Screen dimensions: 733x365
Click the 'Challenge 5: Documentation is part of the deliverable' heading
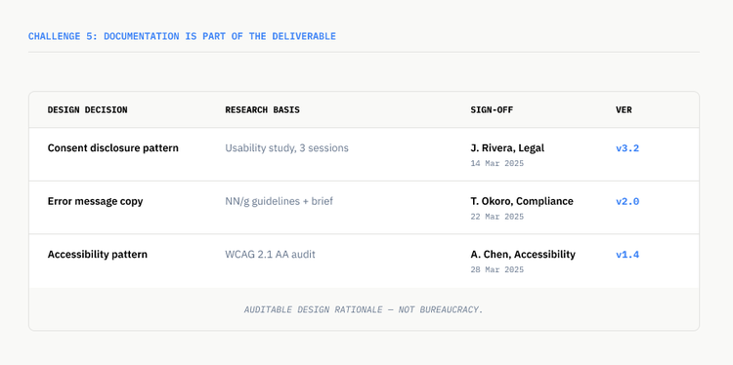click(x=182, y=36)
